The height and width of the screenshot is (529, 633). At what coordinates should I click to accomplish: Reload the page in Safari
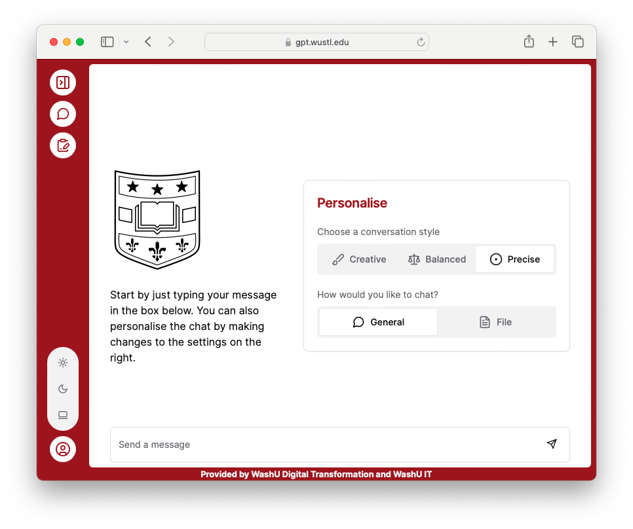click(421, 42)
